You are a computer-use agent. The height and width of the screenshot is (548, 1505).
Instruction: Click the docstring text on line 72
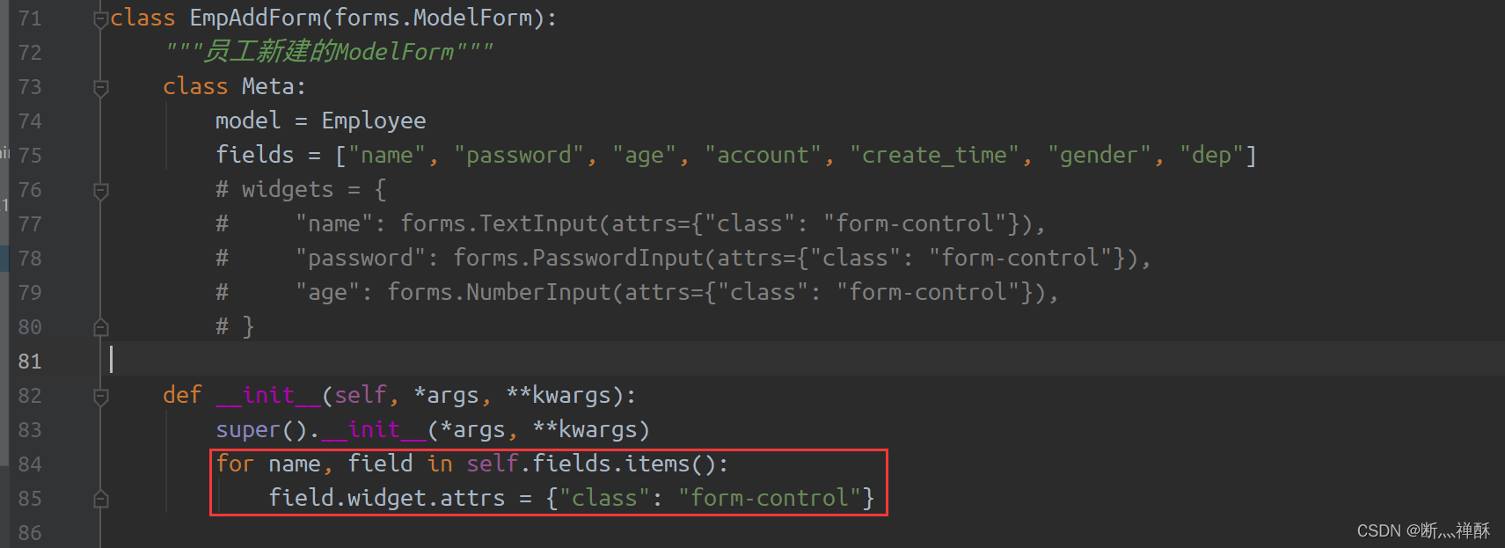coord(329,52)
